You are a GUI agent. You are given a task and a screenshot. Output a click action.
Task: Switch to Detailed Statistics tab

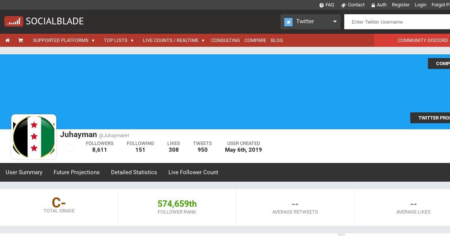[x=134, y=172]
